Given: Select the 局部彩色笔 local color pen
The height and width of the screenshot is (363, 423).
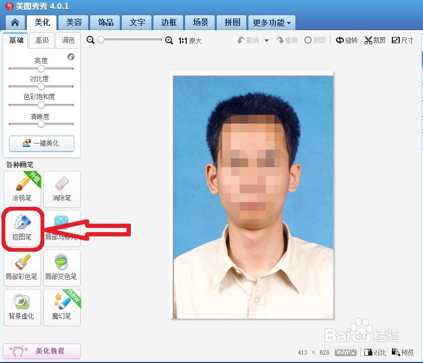Looking at the screenshot, I should (x=22, y=268).
